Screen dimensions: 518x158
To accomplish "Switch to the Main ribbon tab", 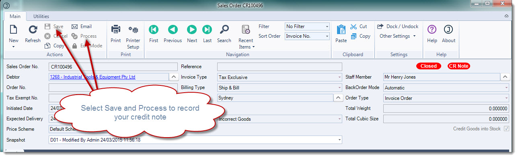I will 15,16.
